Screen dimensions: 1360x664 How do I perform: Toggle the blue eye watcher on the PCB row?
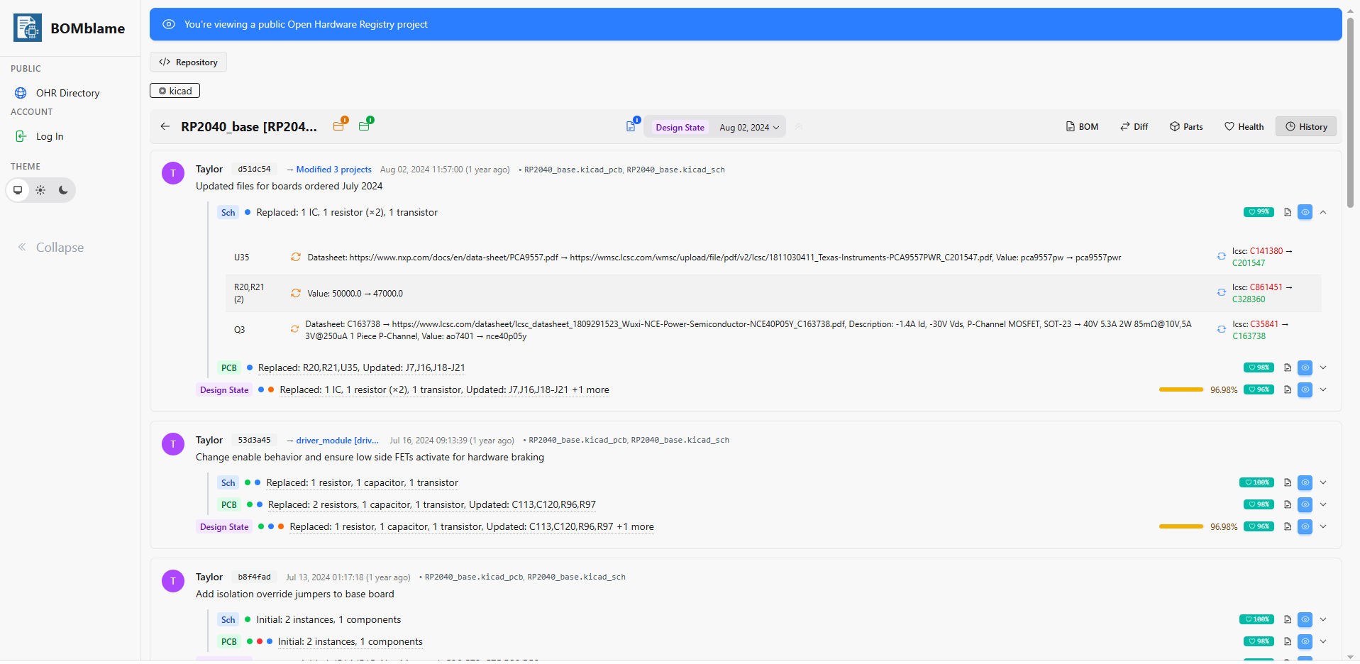click(1305, 367)
